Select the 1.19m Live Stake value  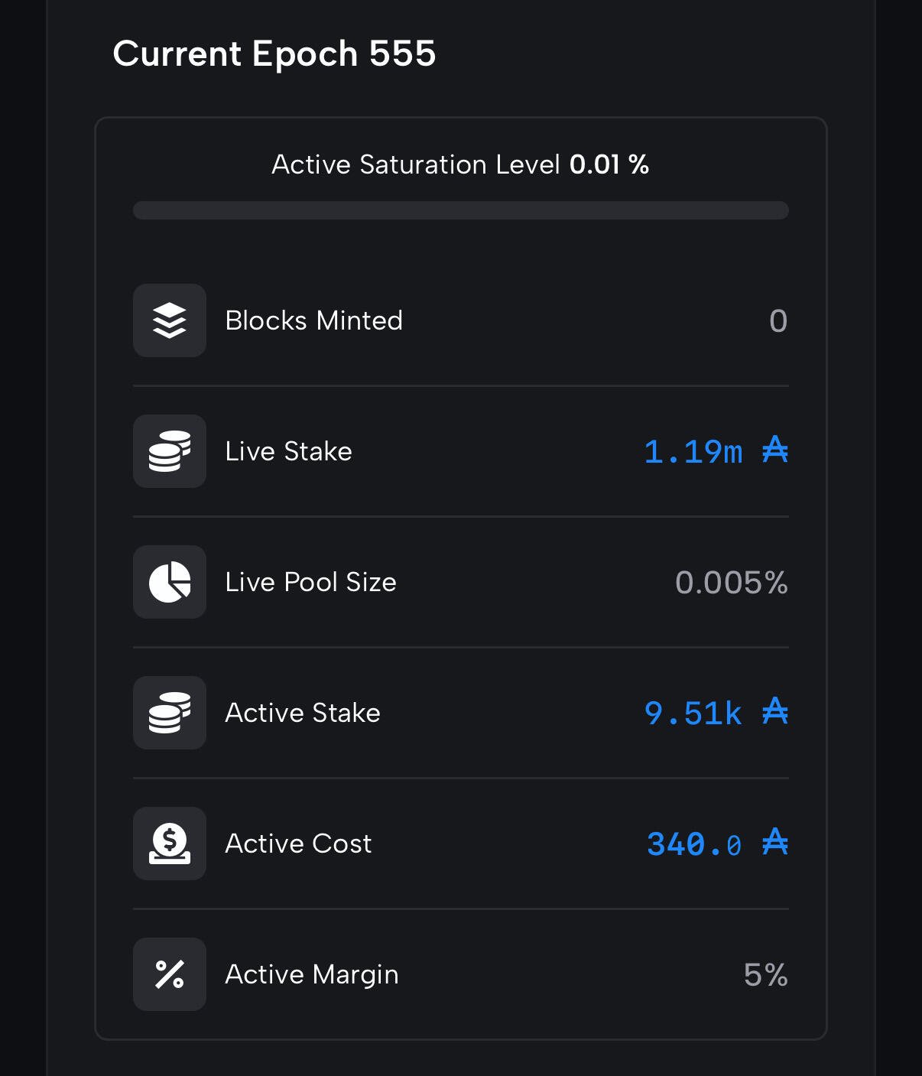click(693, 452)
